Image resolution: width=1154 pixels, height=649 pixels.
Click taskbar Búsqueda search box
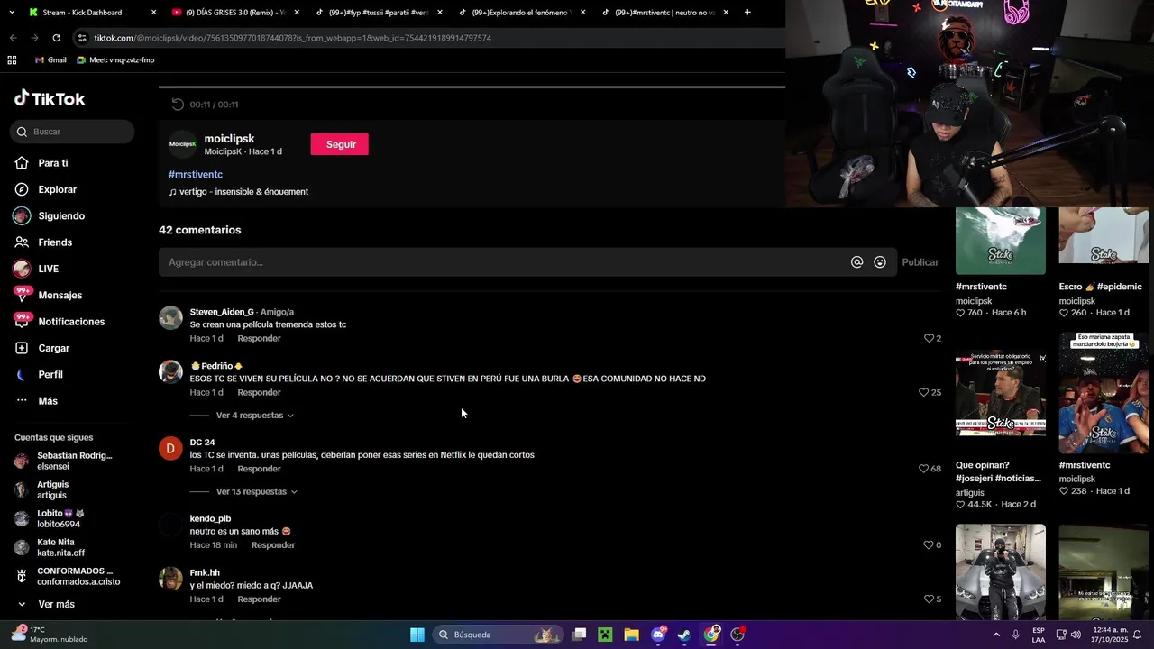tap(497, 635)
